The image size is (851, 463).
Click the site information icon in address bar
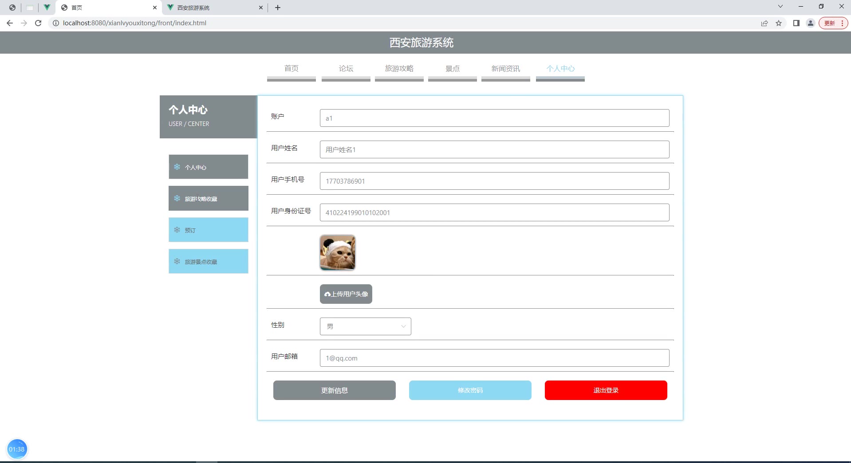click(56, 23)
